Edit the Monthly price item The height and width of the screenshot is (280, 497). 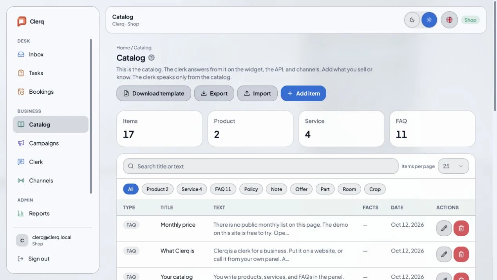click(x=444, y=228)
